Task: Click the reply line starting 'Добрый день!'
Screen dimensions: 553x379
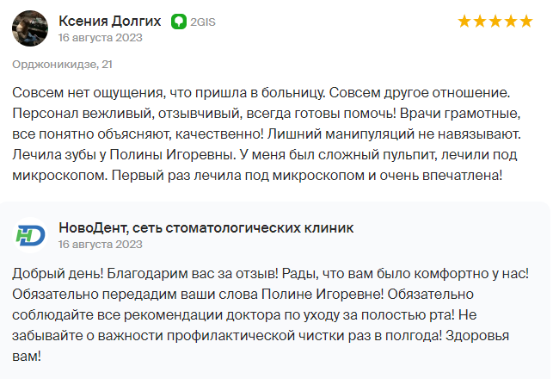Action: 271,273
